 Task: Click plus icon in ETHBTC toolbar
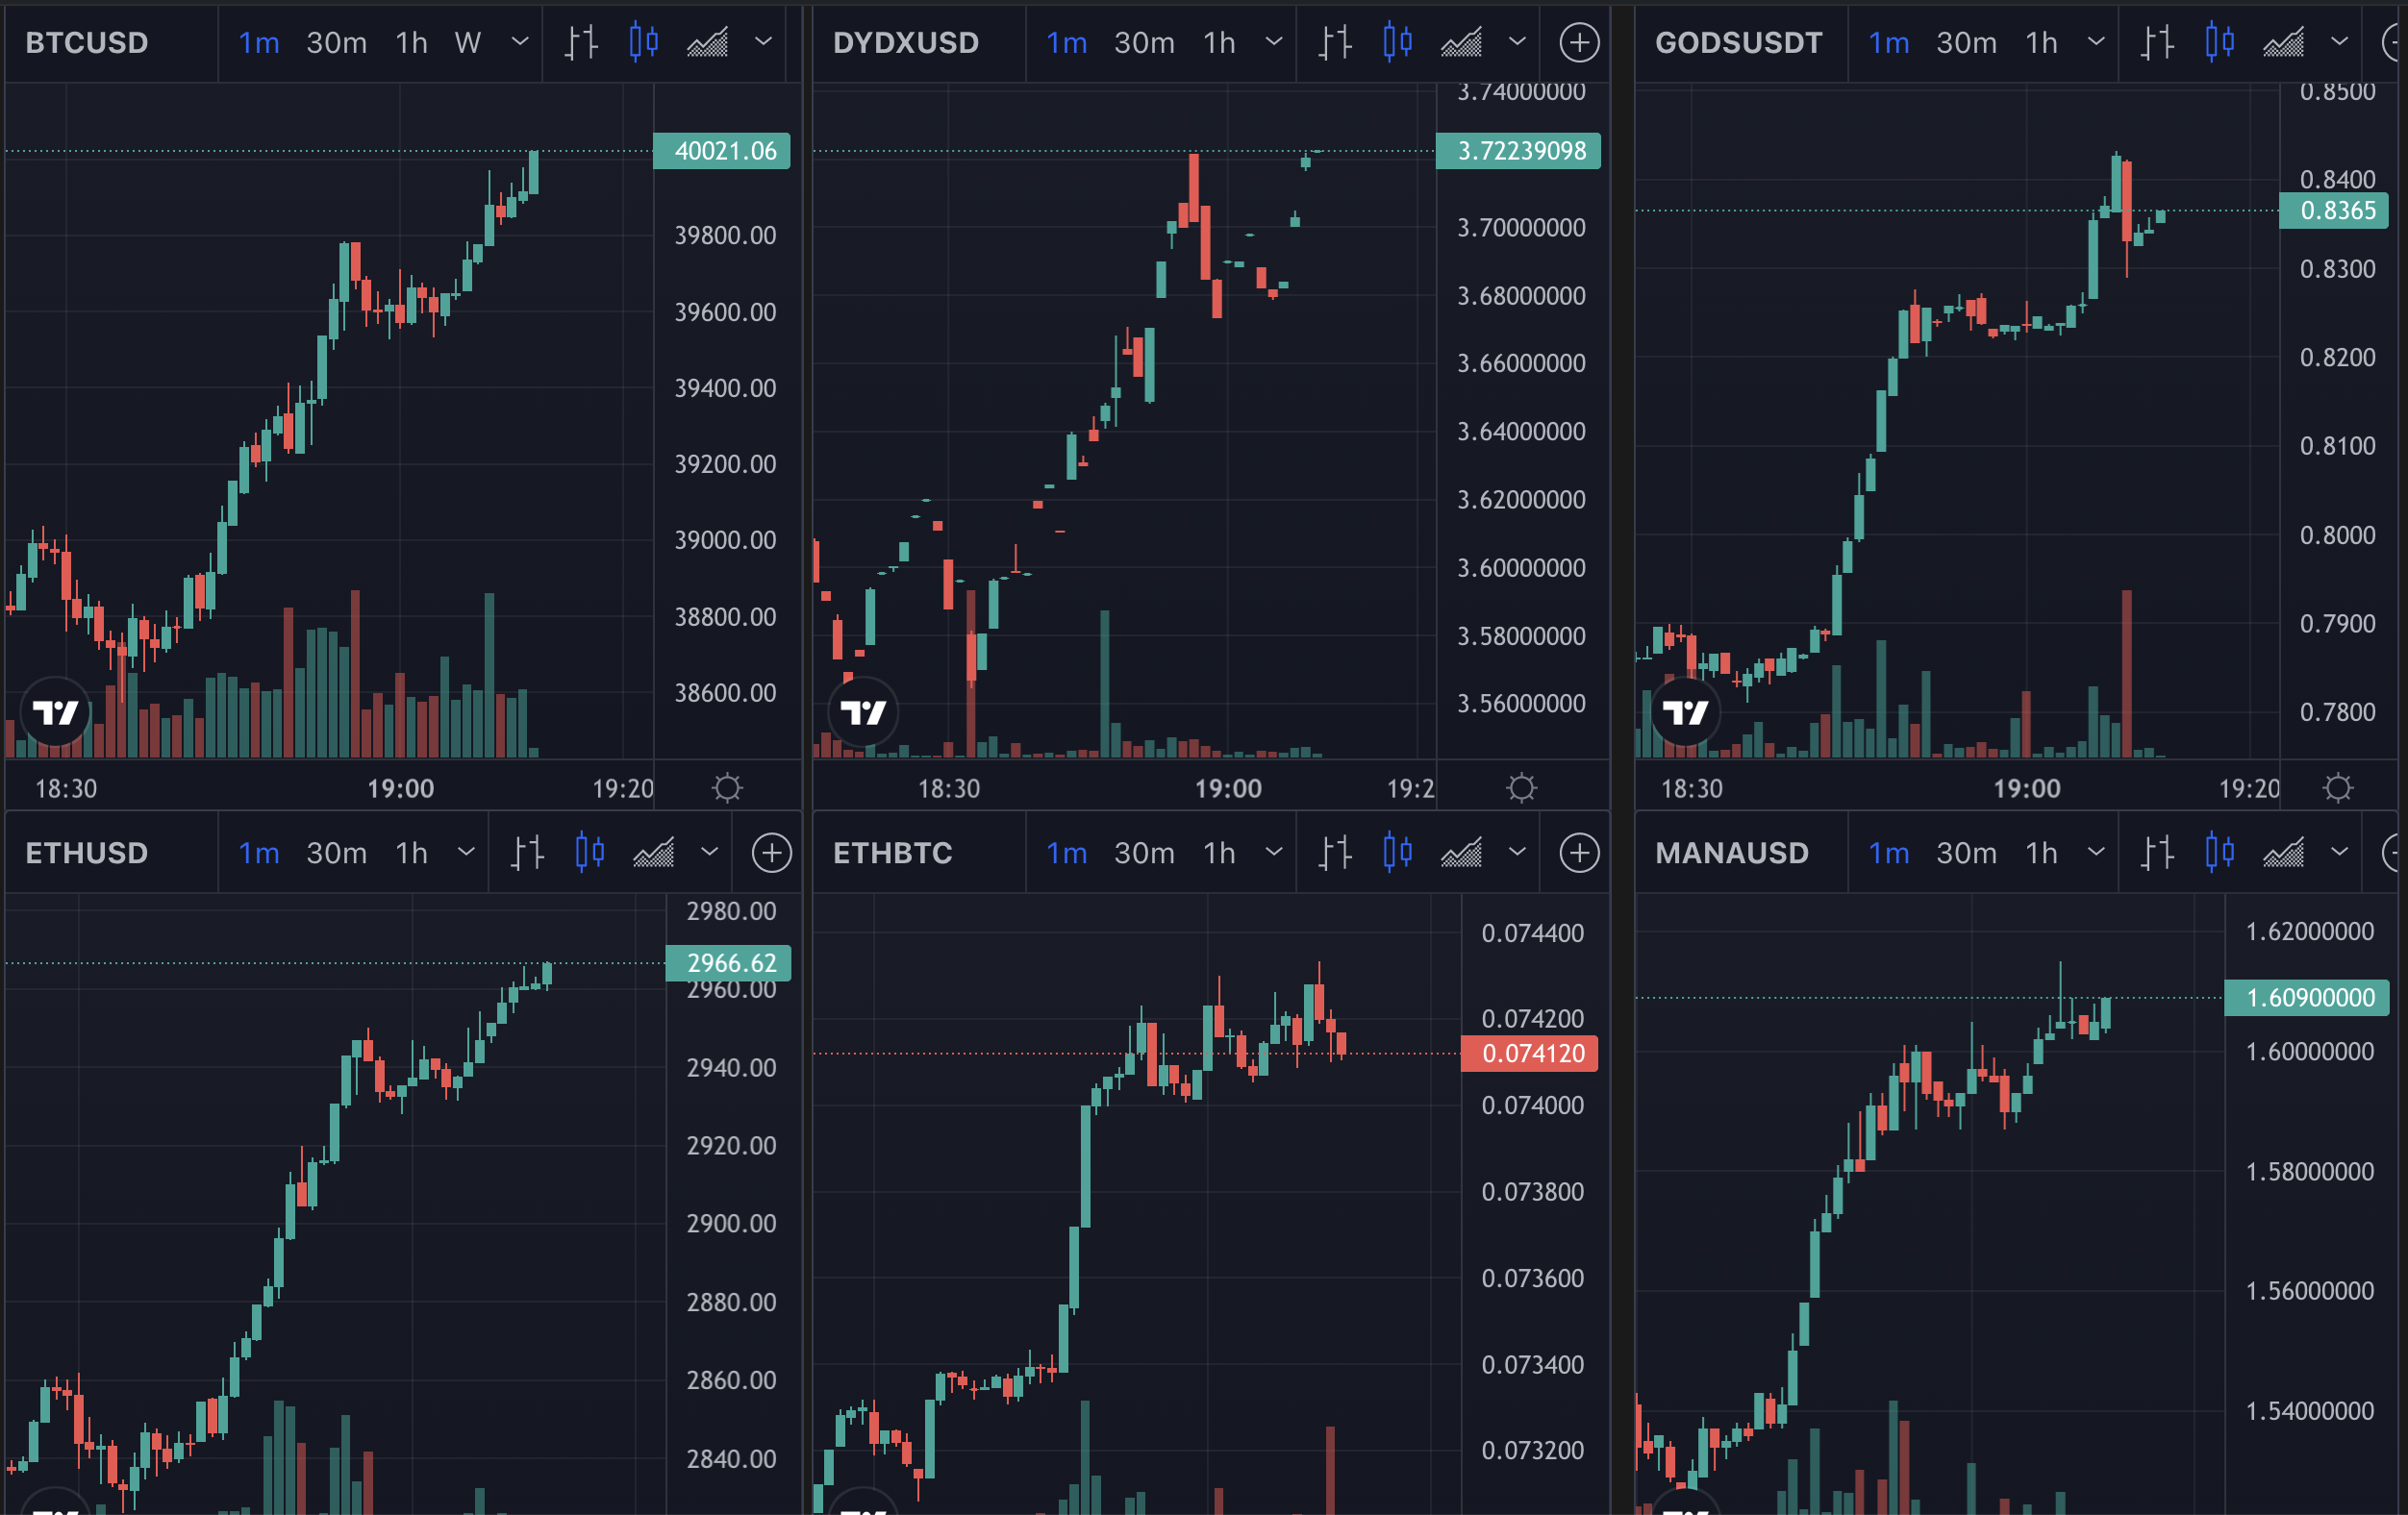1579,853
